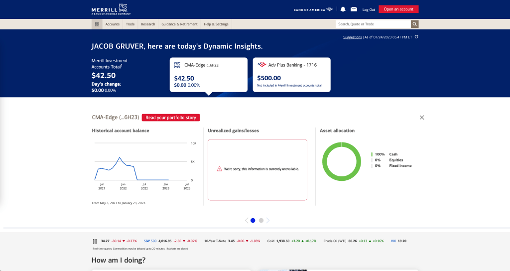This screenshot has height=271, width=510.
Task: Click the Open an account button
Action: (x=398, y=9)
